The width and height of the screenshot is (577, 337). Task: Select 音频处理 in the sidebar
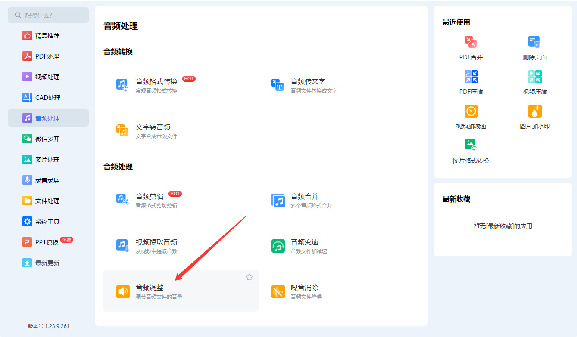point(48,118)
